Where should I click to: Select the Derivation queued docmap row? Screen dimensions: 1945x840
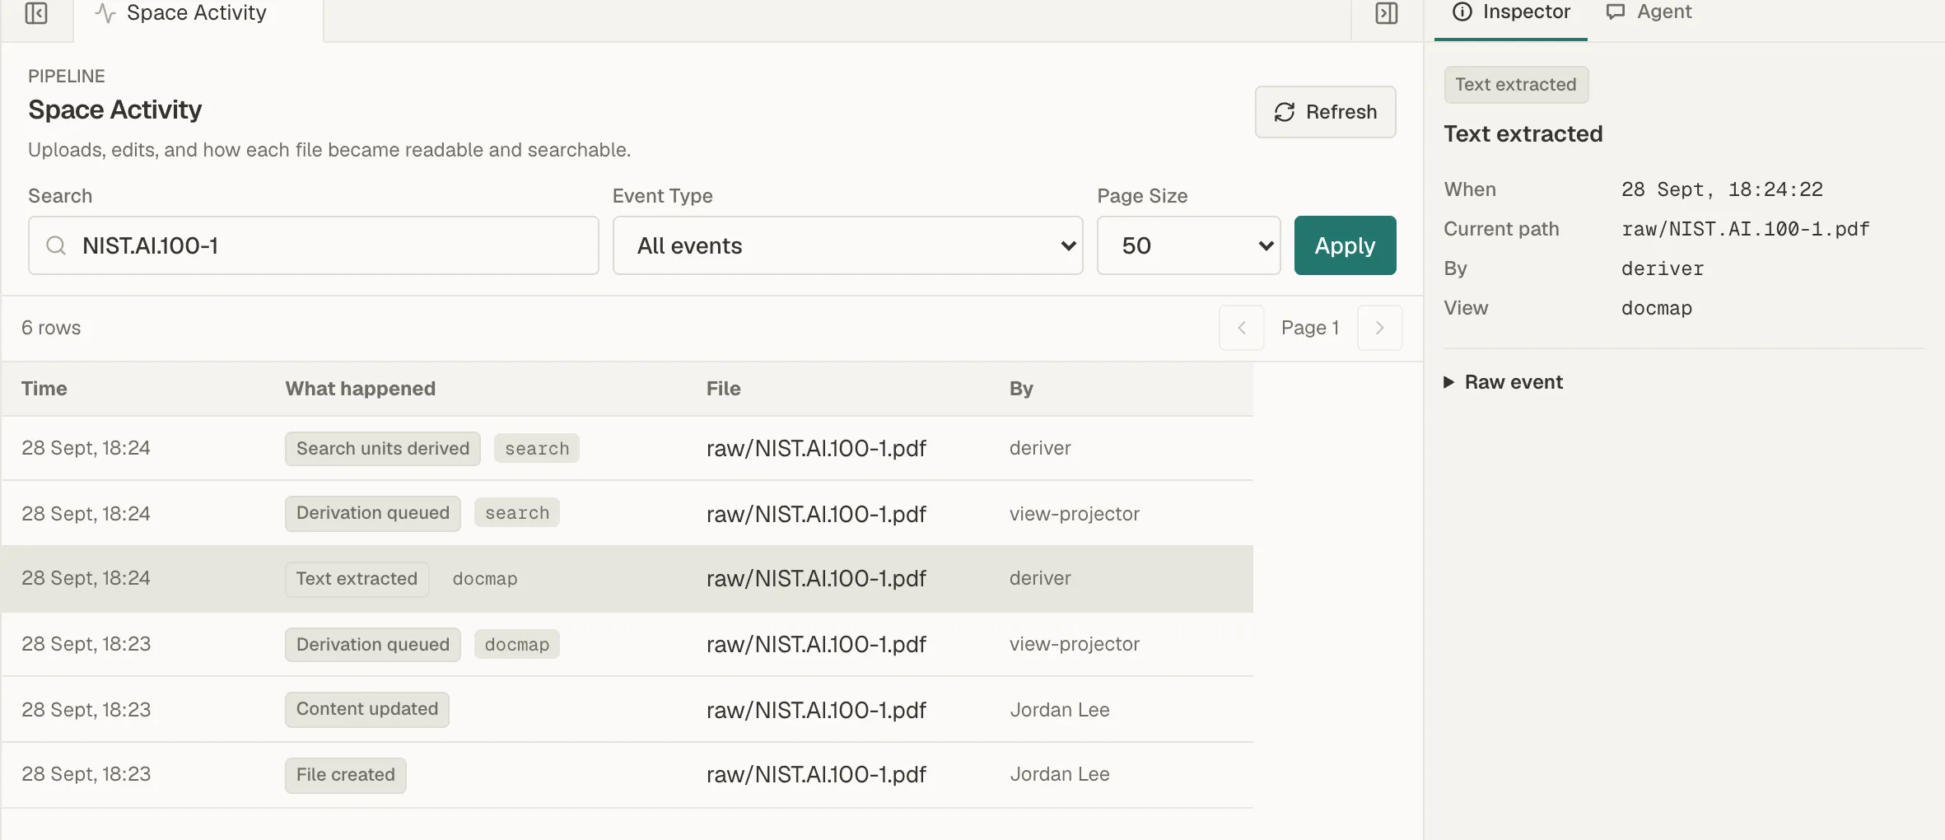627,644
